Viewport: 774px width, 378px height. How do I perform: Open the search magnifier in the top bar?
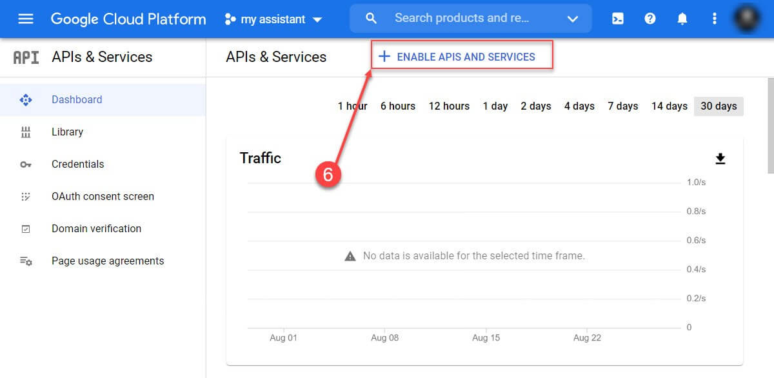(x=371, y=18)
